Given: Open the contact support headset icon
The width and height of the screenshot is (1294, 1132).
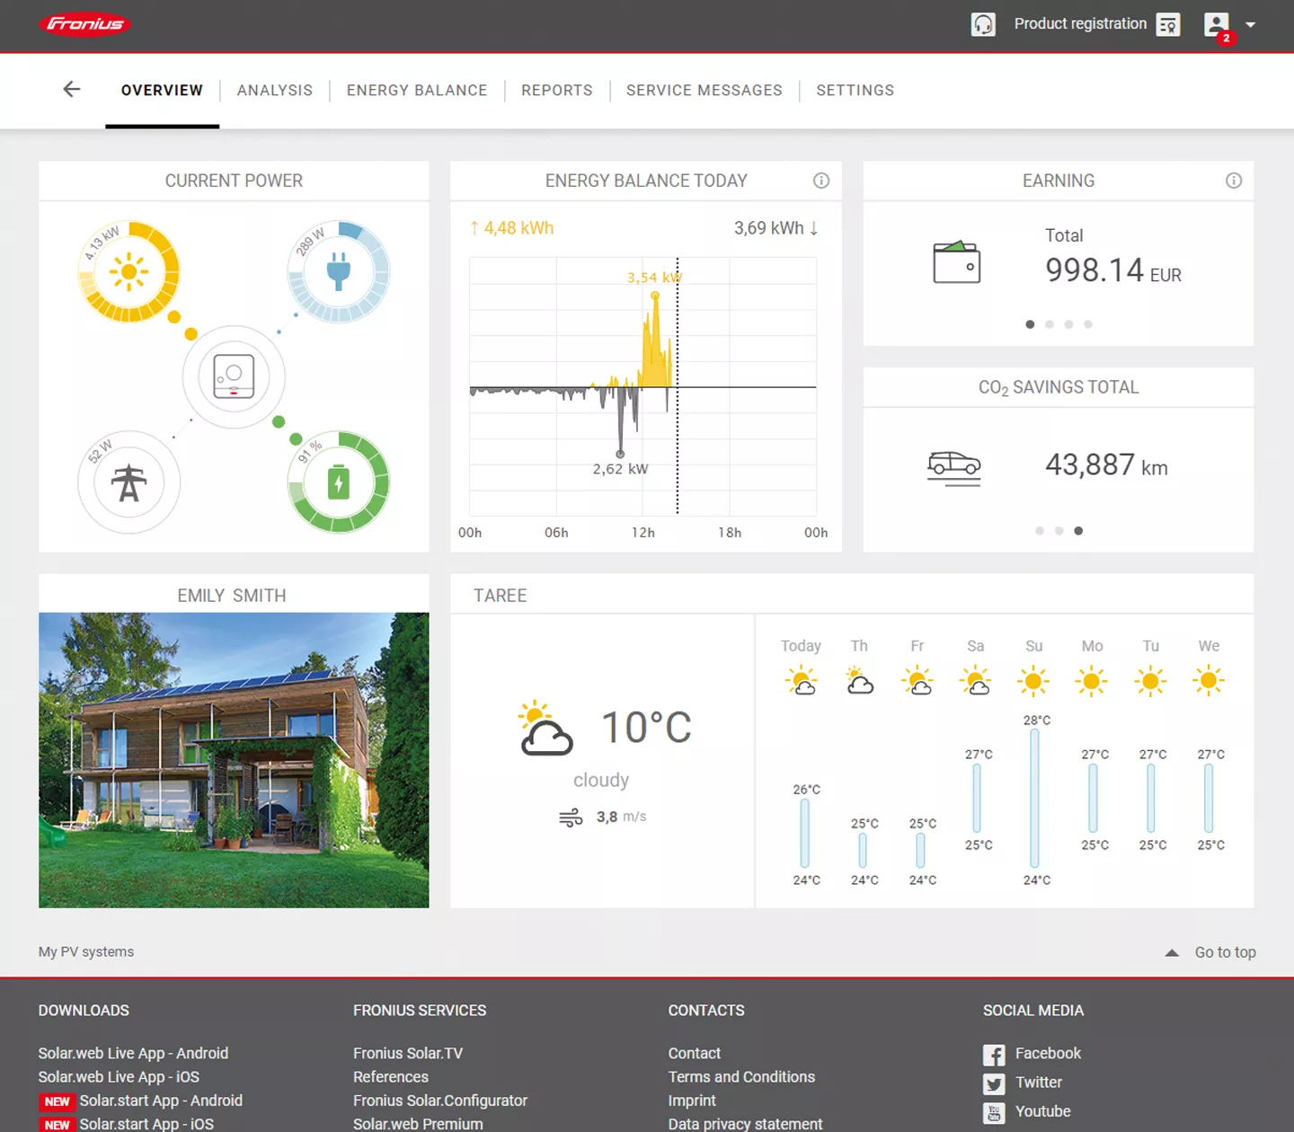Looking at the screenshot, I should click(x=984, y=24).
